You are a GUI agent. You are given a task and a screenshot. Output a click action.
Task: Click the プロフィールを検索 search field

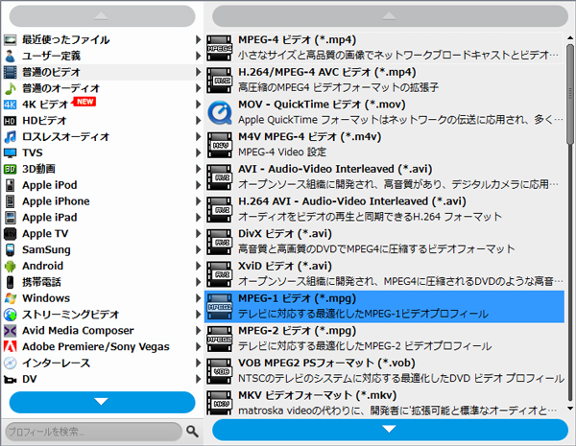point(94,432)
